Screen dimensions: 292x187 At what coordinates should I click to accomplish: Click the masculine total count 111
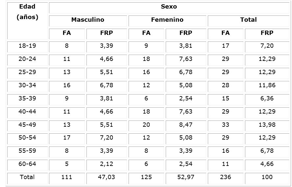click(x=67, y=177)
